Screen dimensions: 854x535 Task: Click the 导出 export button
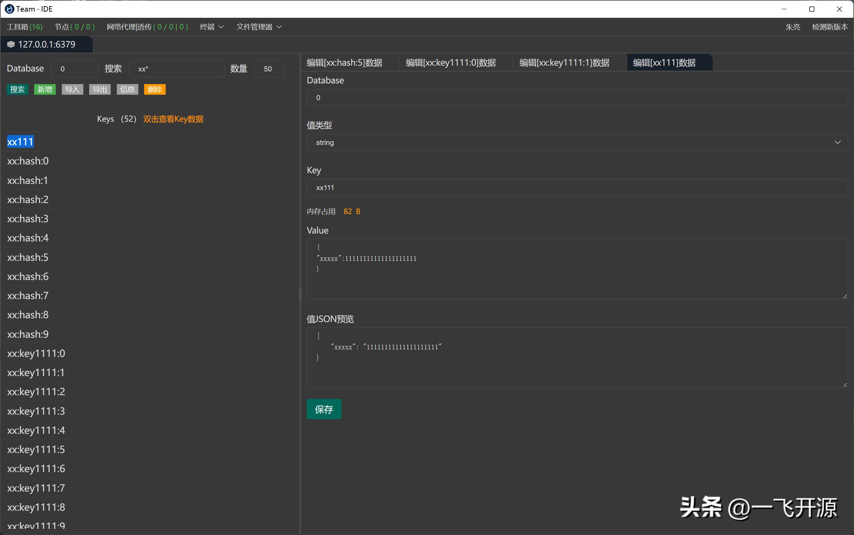pyautogui.click(x=100, y=90)
